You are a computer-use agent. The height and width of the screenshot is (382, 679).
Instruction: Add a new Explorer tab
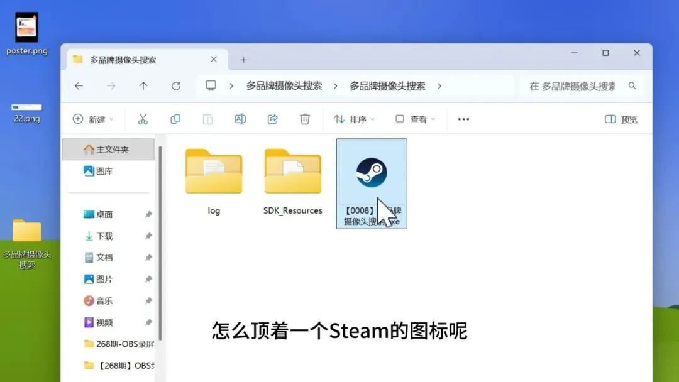tap(243, 60)
